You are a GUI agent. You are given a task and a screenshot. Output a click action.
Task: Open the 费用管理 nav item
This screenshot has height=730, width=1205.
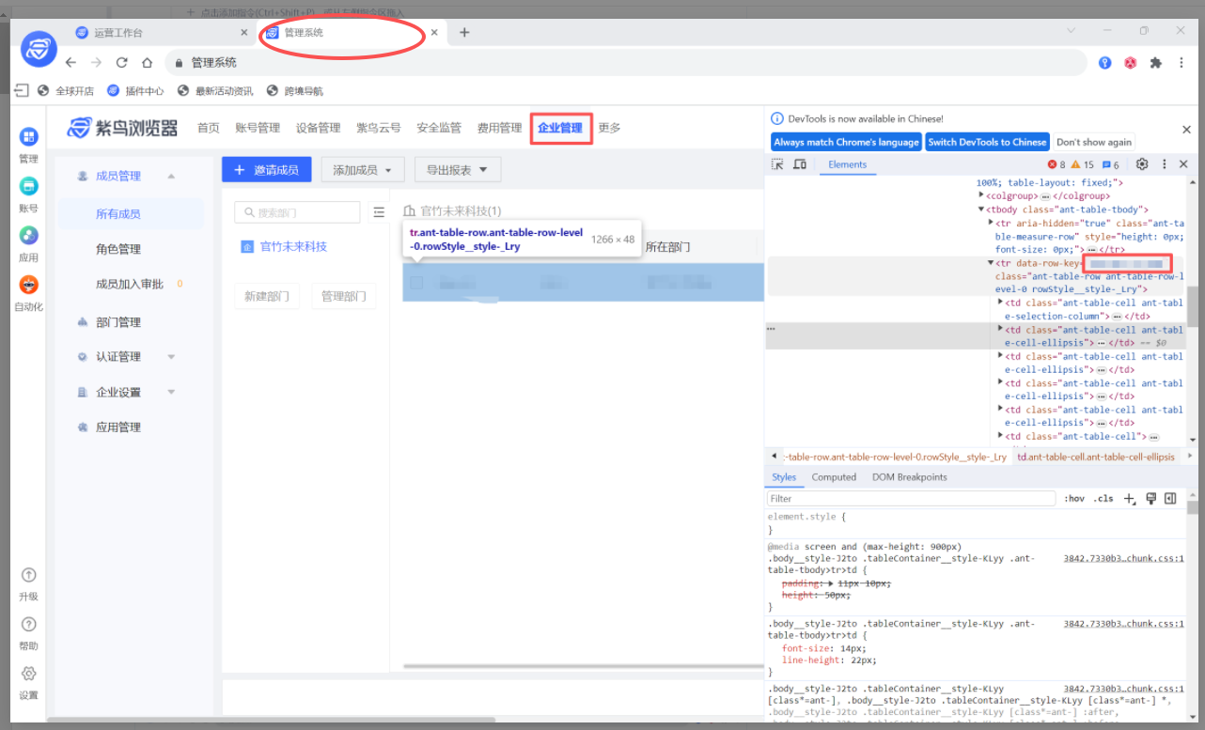point(499,128)
